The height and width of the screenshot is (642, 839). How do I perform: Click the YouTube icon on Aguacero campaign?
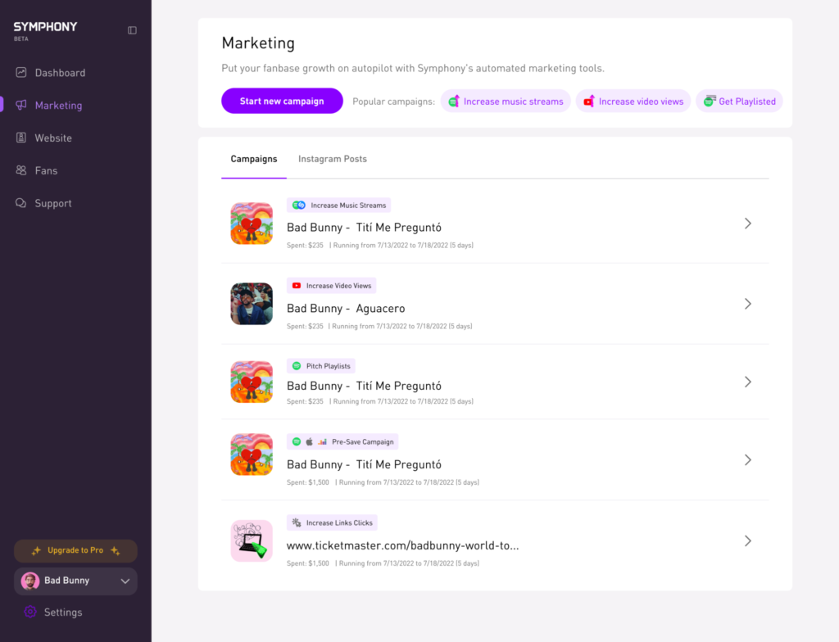(x=296, y=286)
